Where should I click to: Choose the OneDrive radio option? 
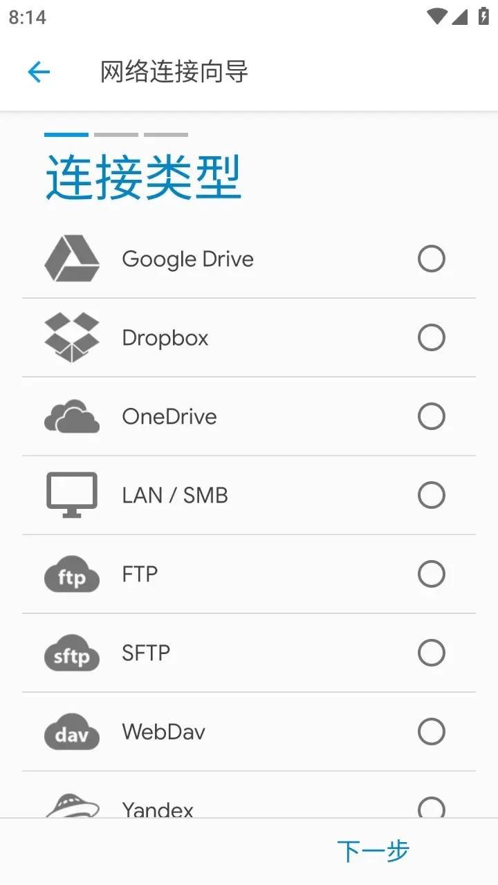(x=432, y=416)
